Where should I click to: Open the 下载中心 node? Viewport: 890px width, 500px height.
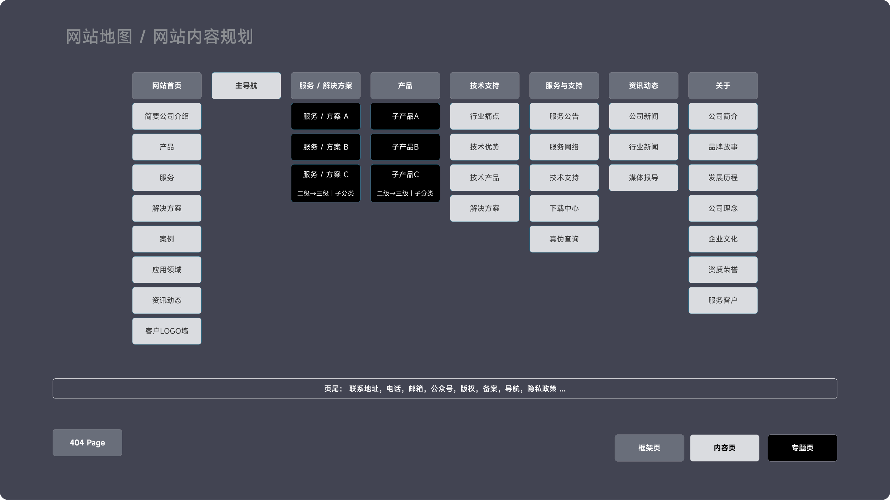564,208
